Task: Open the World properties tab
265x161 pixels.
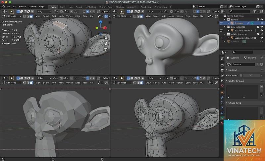Action: coord(222,86)
